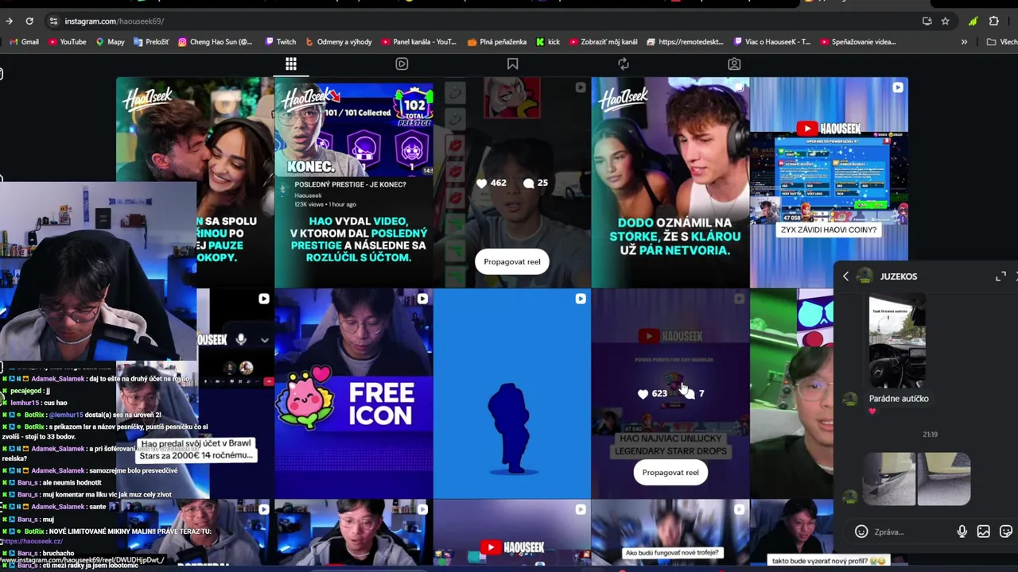Open the Preložiť bookmark
The width and height of the screenshot is (1018, 572).
pyautogui.click(x=151, y=41)
